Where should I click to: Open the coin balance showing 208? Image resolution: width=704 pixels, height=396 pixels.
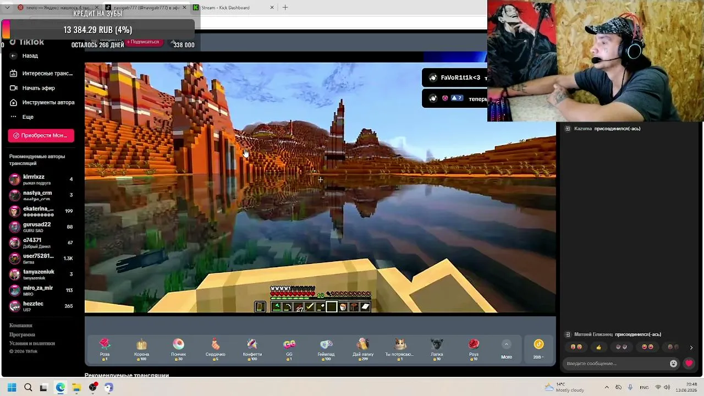(x=538, y=349)
